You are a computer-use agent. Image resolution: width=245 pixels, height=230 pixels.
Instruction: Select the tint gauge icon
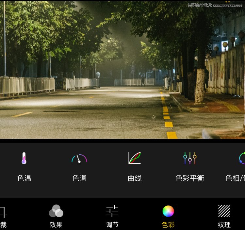79,158
